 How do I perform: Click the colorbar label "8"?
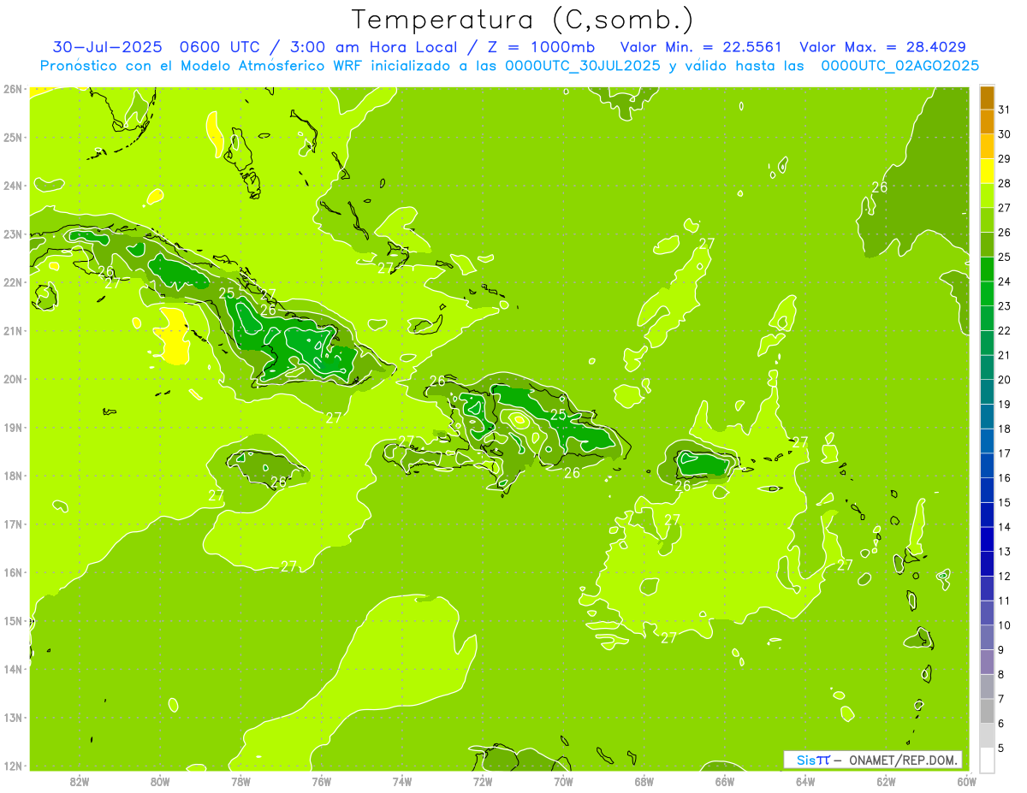pos(1001,674)
